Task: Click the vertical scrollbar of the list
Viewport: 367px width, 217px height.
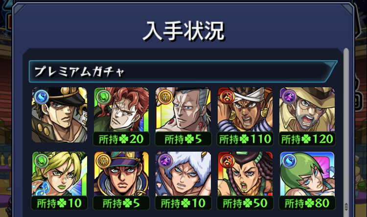Action: pyautogui.click(x=346, y=131)
